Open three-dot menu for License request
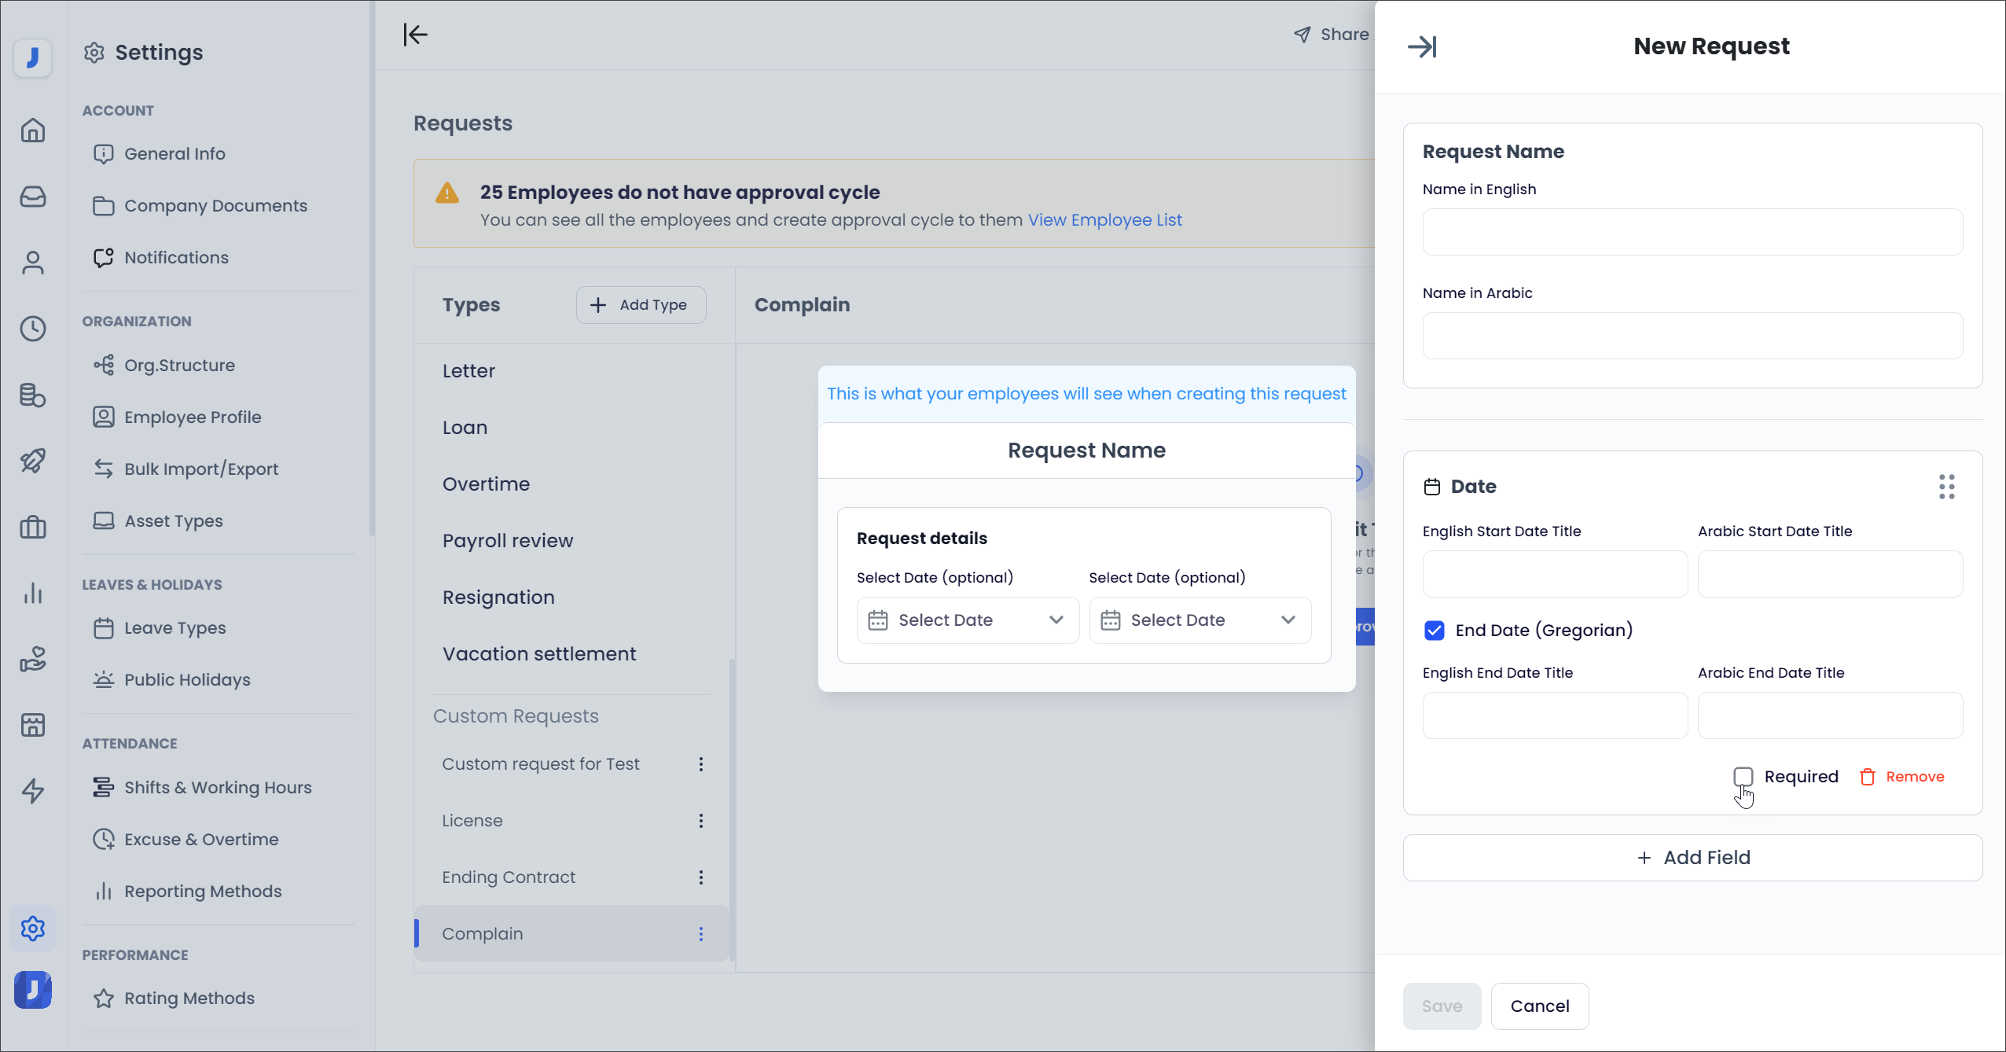The height and width of the screenshot is (1052, 2006). pyautogui.click(x=701, y=821)
